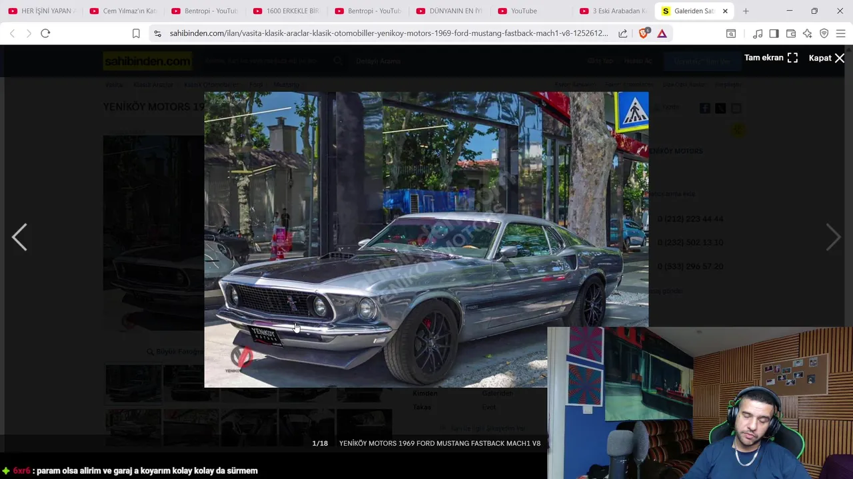The width and height of the screenshot is (853, 479).
Task: Open the Brave VPN shield icon
Action: (x=824, y=33)
